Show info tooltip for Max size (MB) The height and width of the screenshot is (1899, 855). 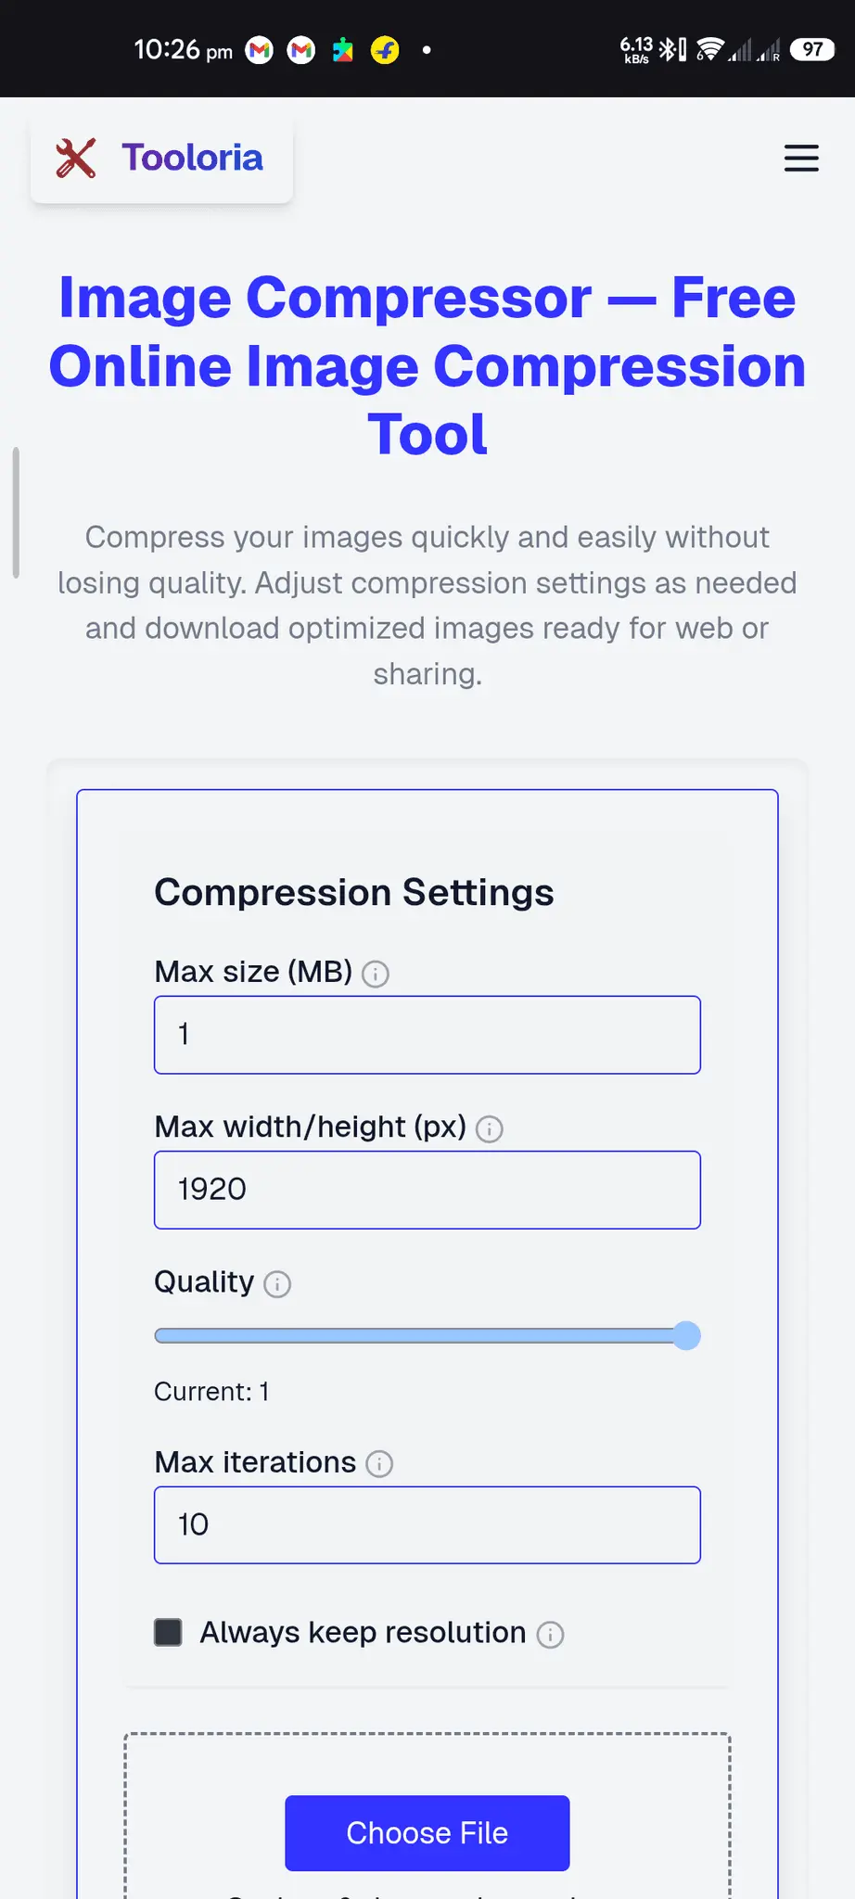pos(376,974)
